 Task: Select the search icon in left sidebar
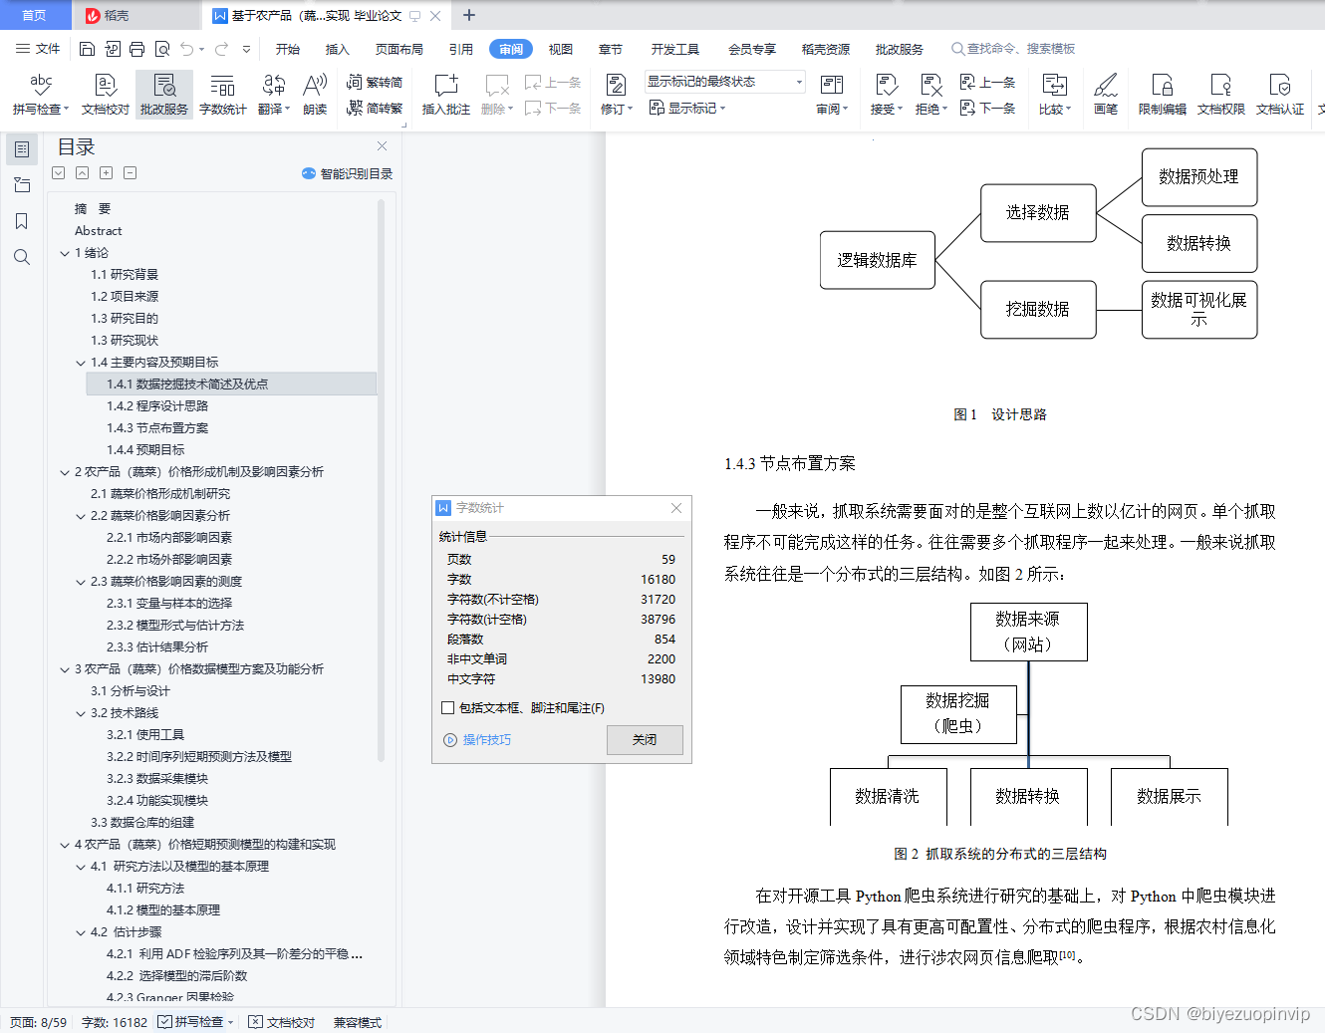[x=22, y=257]
